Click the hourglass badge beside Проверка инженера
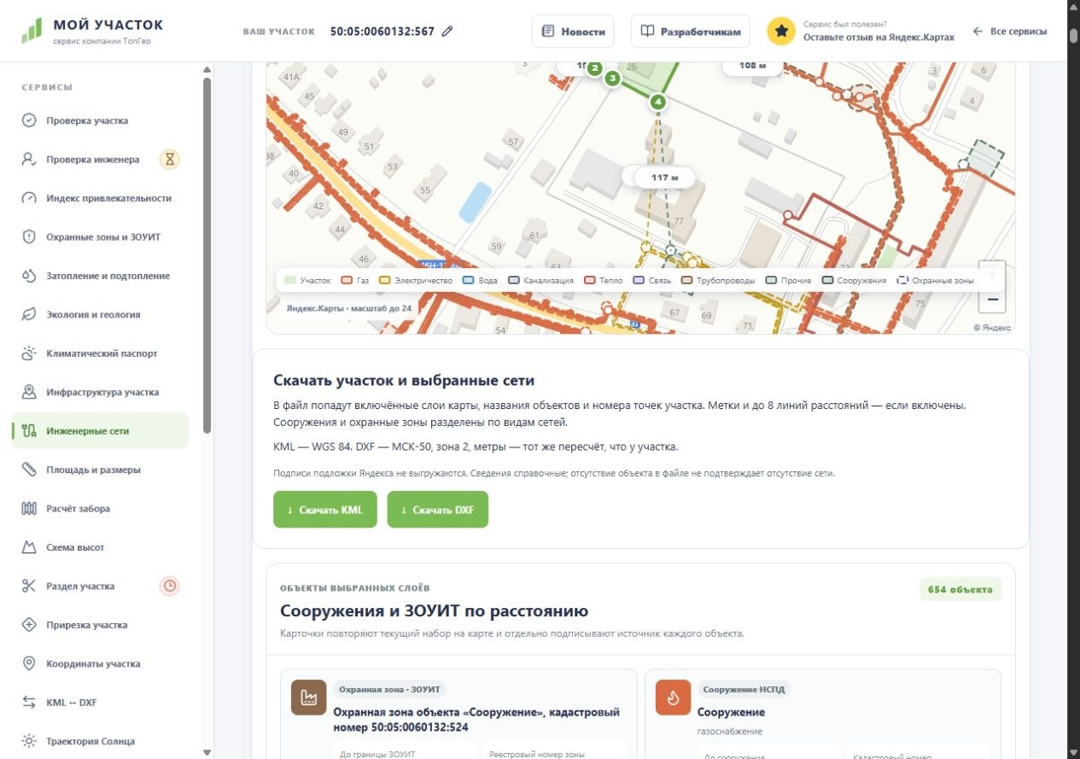The width and height of the screenshot is (1080, 759). (x=170, y=159)
